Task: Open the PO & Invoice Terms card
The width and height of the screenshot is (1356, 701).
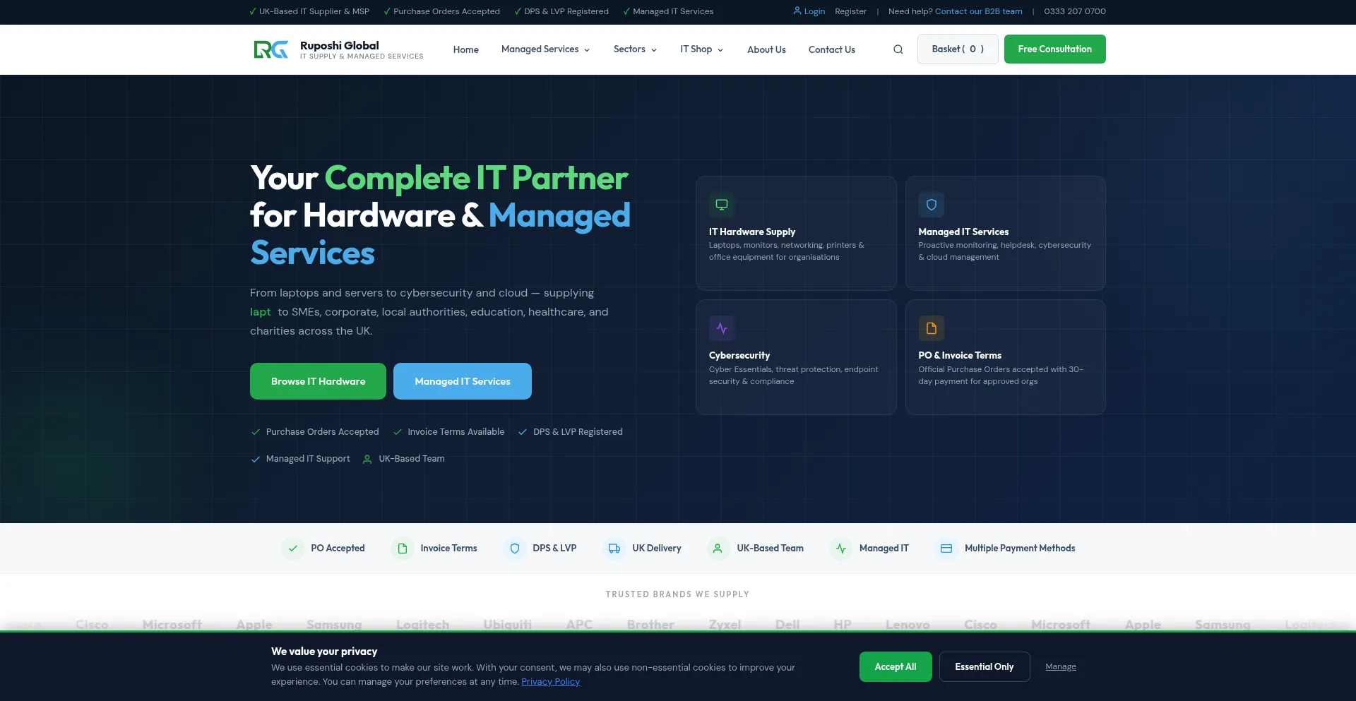Action: [x=1006, y=357]
